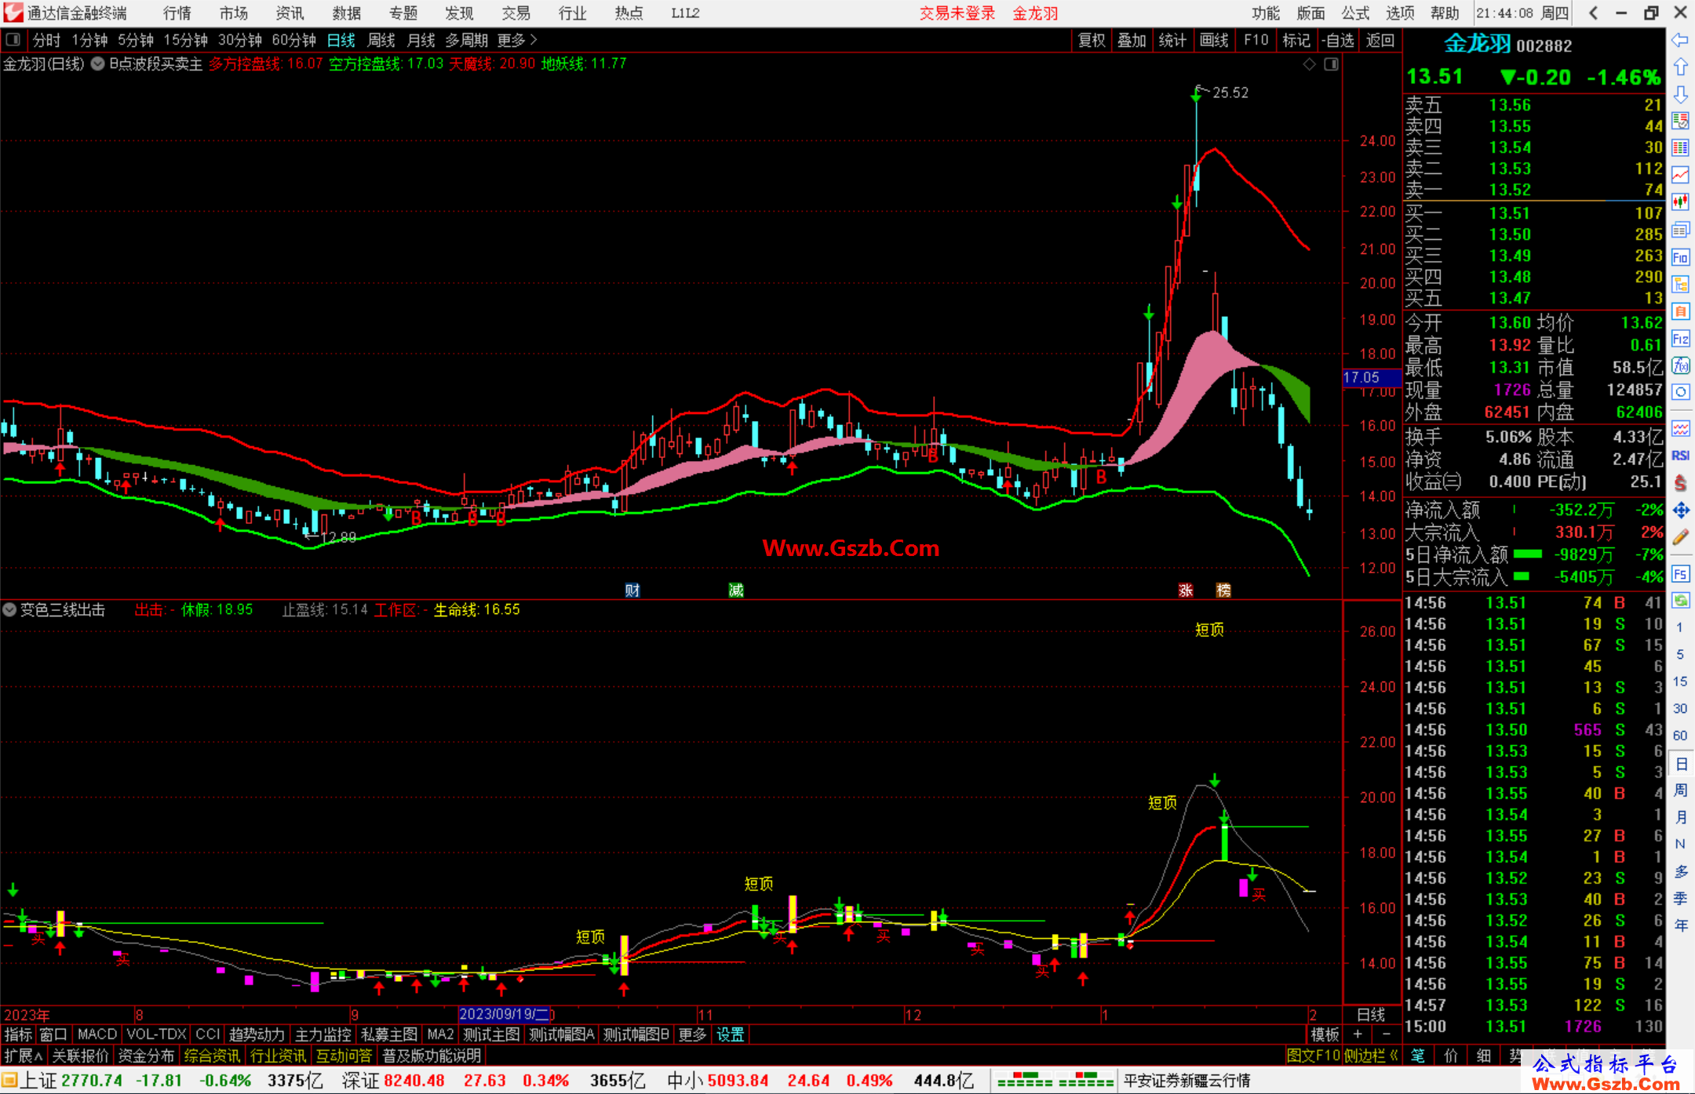Click the F12 sidebar icon
This screenshot has width=1695, height=1094.
point(1680,339)
